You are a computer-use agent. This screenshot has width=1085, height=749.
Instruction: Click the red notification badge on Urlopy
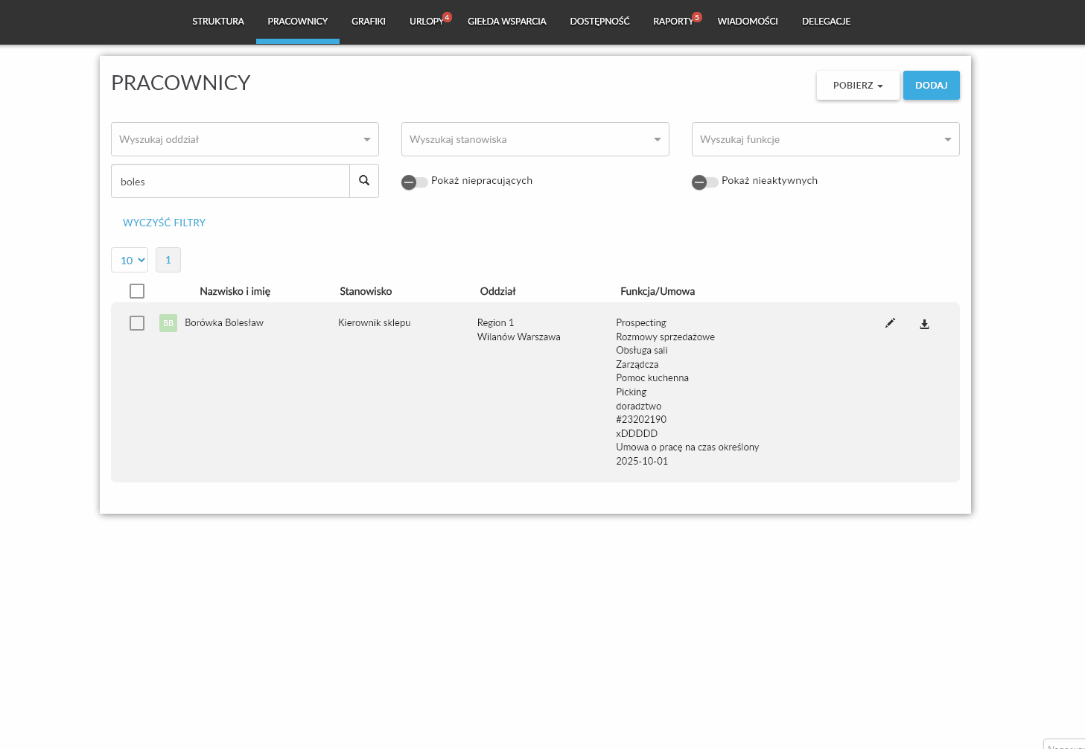tap(447, 17)
